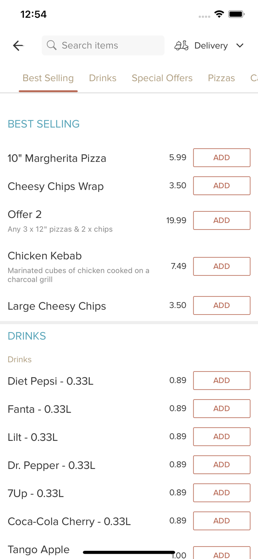Add Cheesy Chips Wrap to basket
Screen dimensions: 258x559
[222, 186]
